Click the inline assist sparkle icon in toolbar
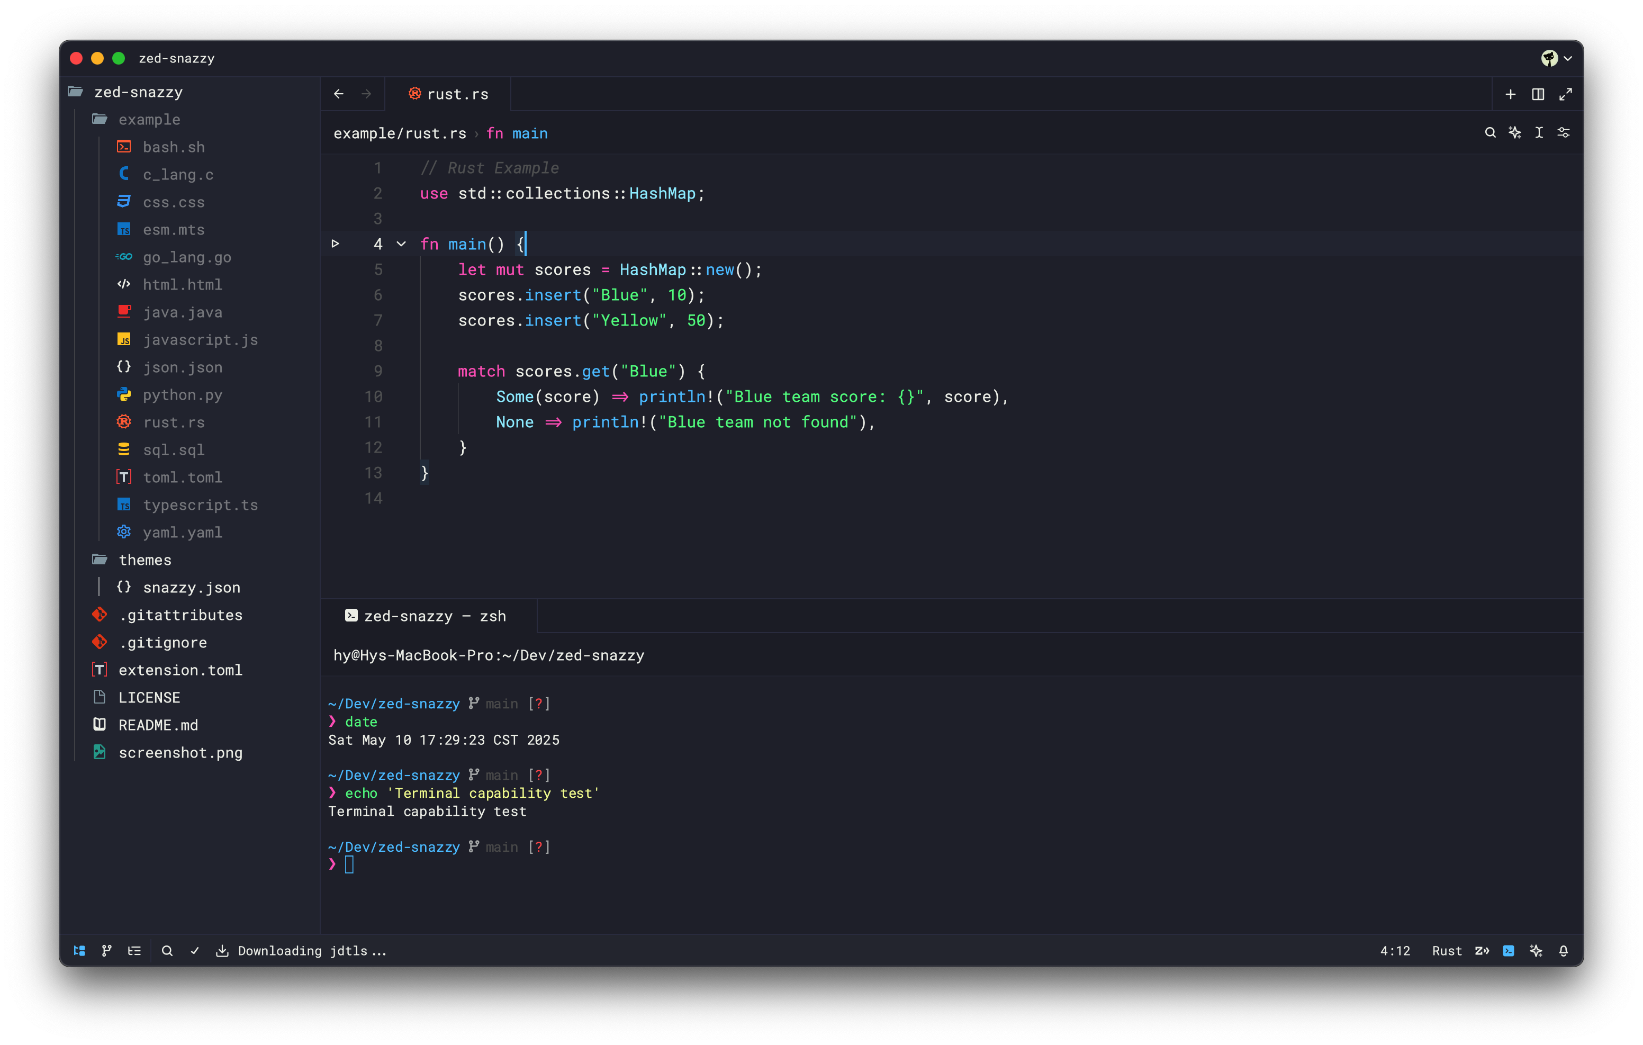This screenshot has height=1045, width=1643. tap(1515, 132)
